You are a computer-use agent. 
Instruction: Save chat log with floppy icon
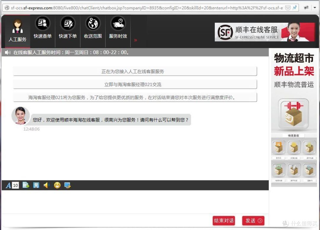(x=36, y=185)
